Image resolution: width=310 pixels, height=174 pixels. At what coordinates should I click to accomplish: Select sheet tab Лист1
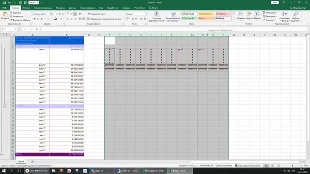(x=21, y=161)
